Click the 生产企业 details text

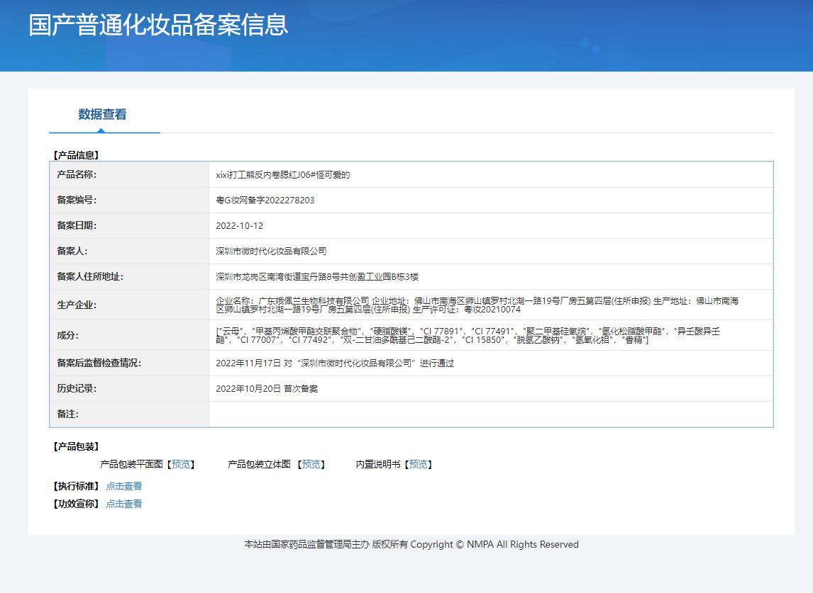pyautogui.click(x=477, y=305)
